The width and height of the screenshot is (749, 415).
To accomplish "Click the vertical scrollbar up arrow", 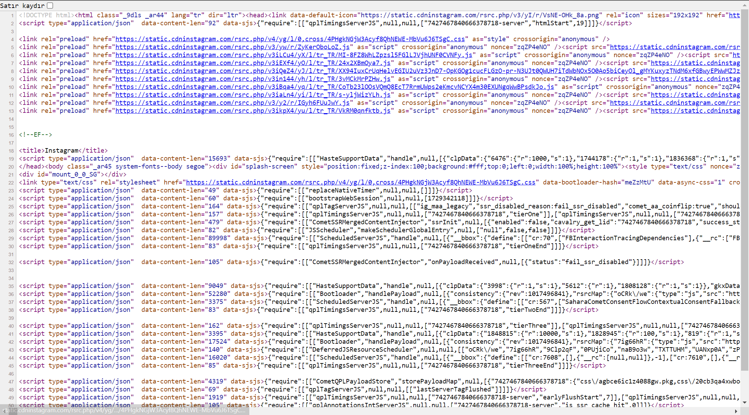I will click(745, 5).
